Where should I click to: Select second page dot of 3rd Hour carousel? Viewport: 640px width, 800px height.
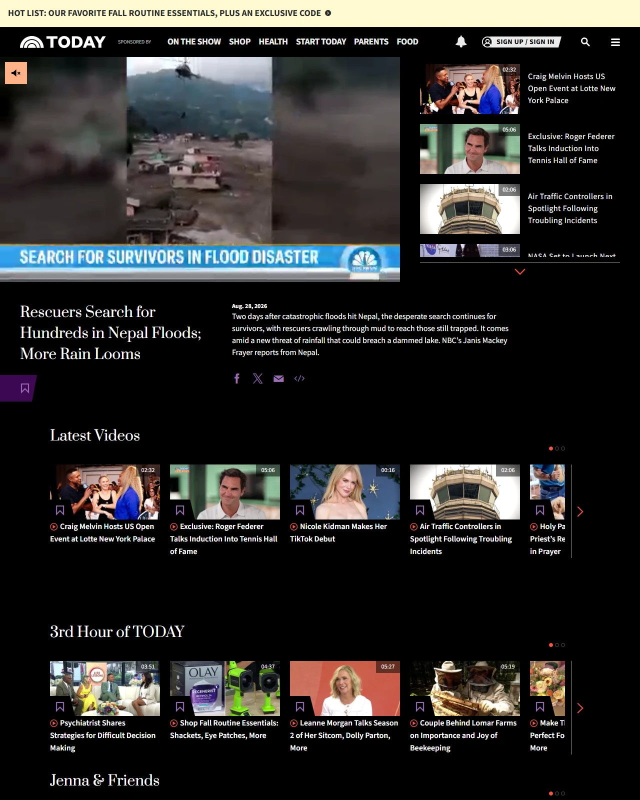pyautogui.click(x=557, y=645)
